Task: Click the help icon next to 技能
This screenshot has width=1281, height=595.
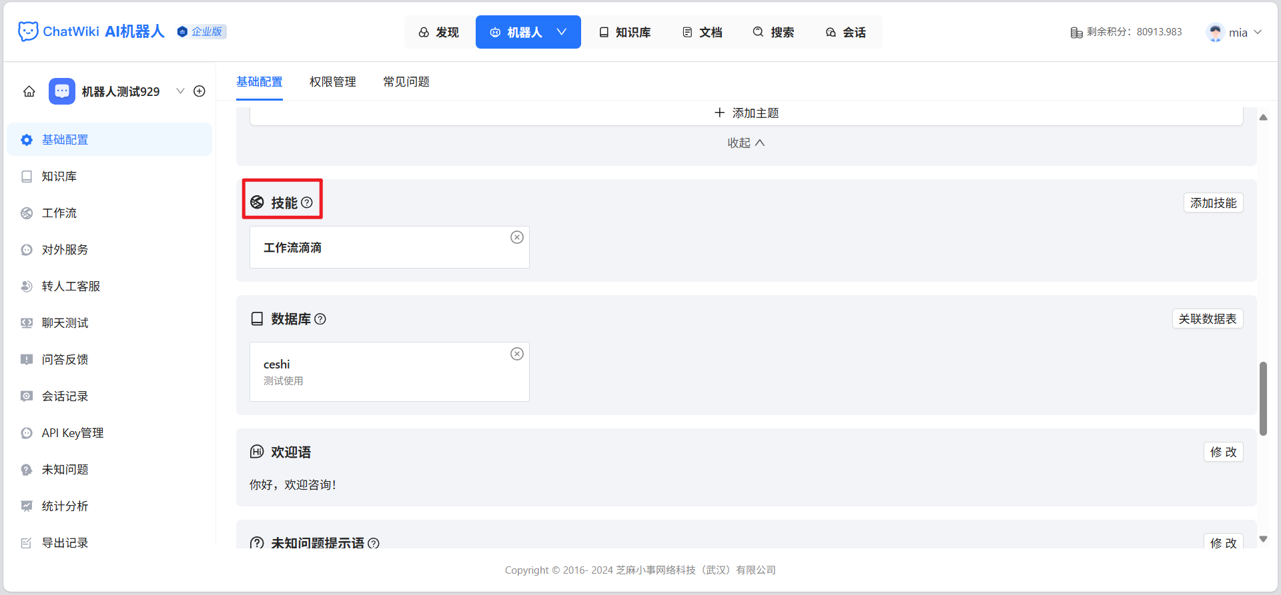Action: point(307,203)
